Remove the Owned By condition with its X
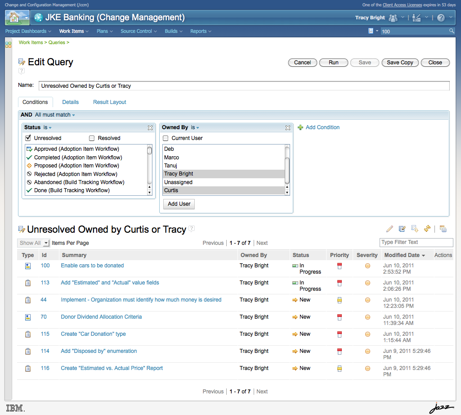This screenshot has width=461, height=415. 287,128
